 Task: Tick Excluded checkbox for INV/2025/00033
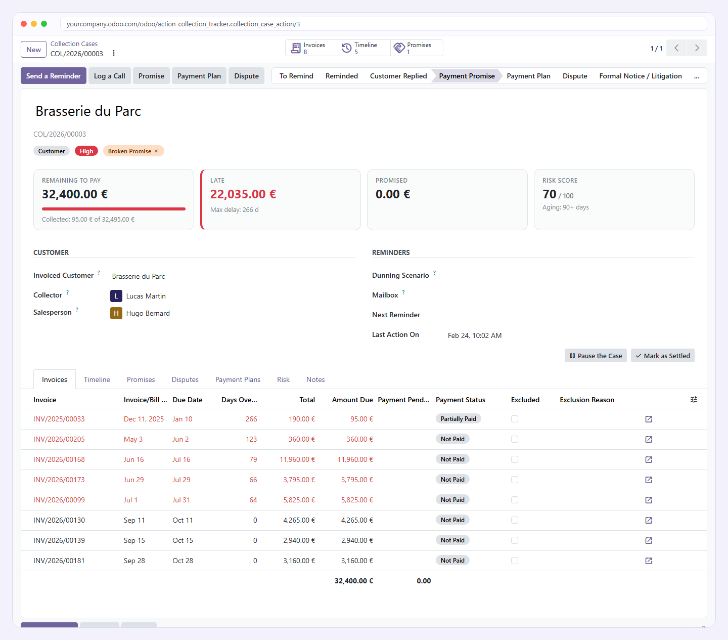515,419
